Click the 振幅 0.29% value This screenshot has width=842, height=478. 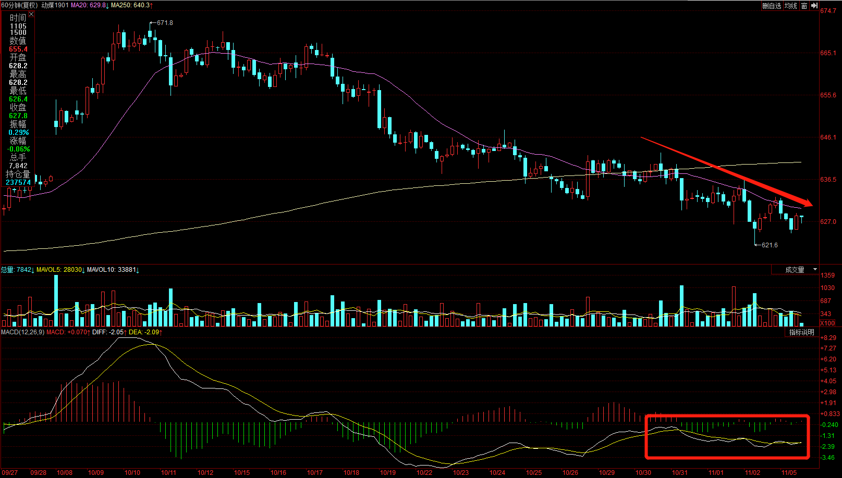point(18,133)
